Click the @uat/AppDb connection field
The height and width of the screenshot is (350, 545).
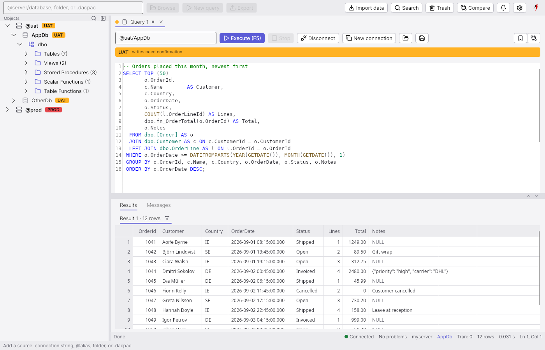[166, 38]
